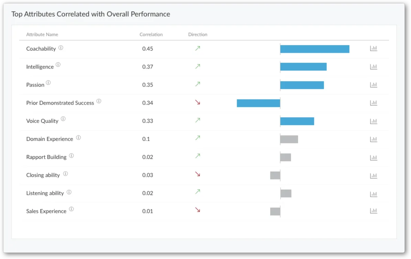Viewport: 411px width, 259px height.
Task: Click the info icon beside Listening ability
Action: click(x=69, y=192)
